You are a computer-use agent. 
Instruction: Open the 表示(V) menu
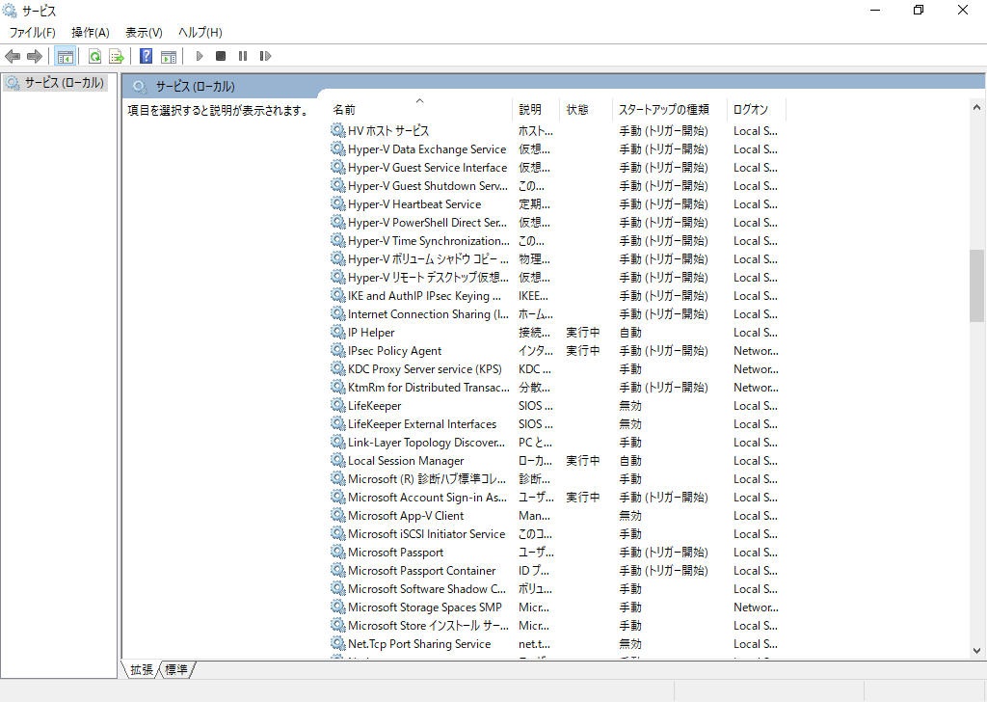click(x=144, y=33)
